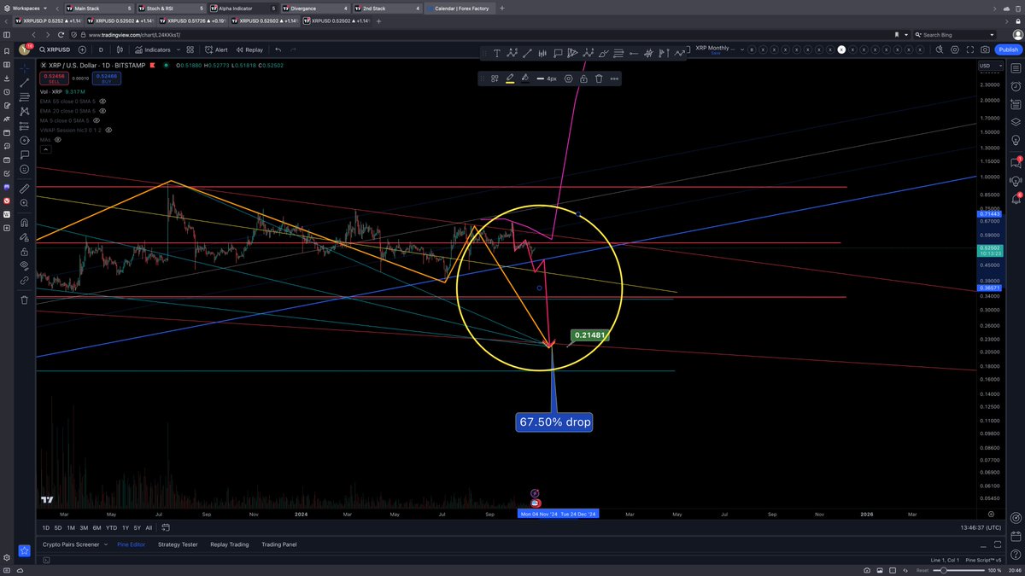The image size is (1025, 576).
Task: Open the Fib retracement tools in left toolbar
Action: point(25,97)
